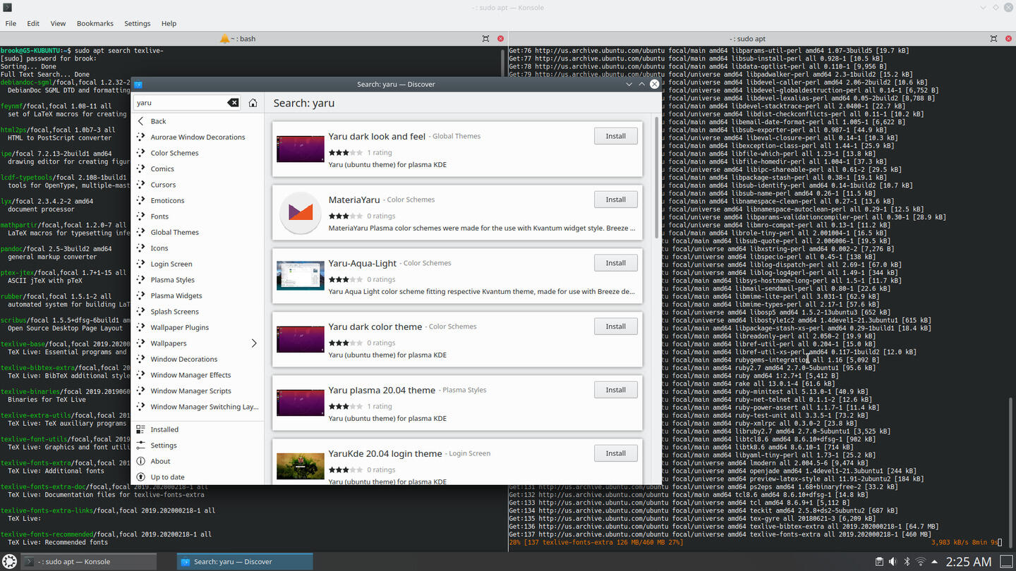Open the Yaru dark look and feel thumbnail

coord(301,149)
